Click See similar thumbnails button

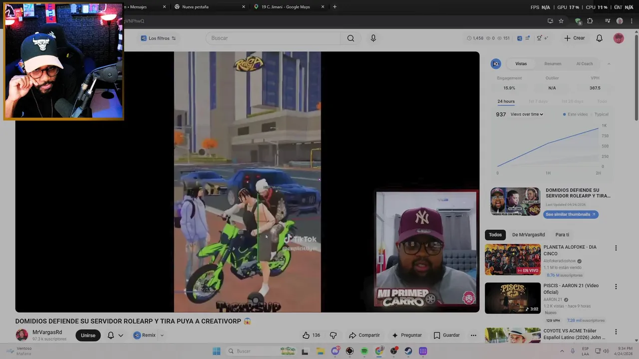point(570,214)
